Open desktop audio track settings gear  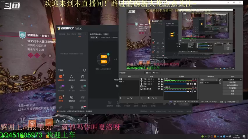pyautogui.click(x=195, y=91)
